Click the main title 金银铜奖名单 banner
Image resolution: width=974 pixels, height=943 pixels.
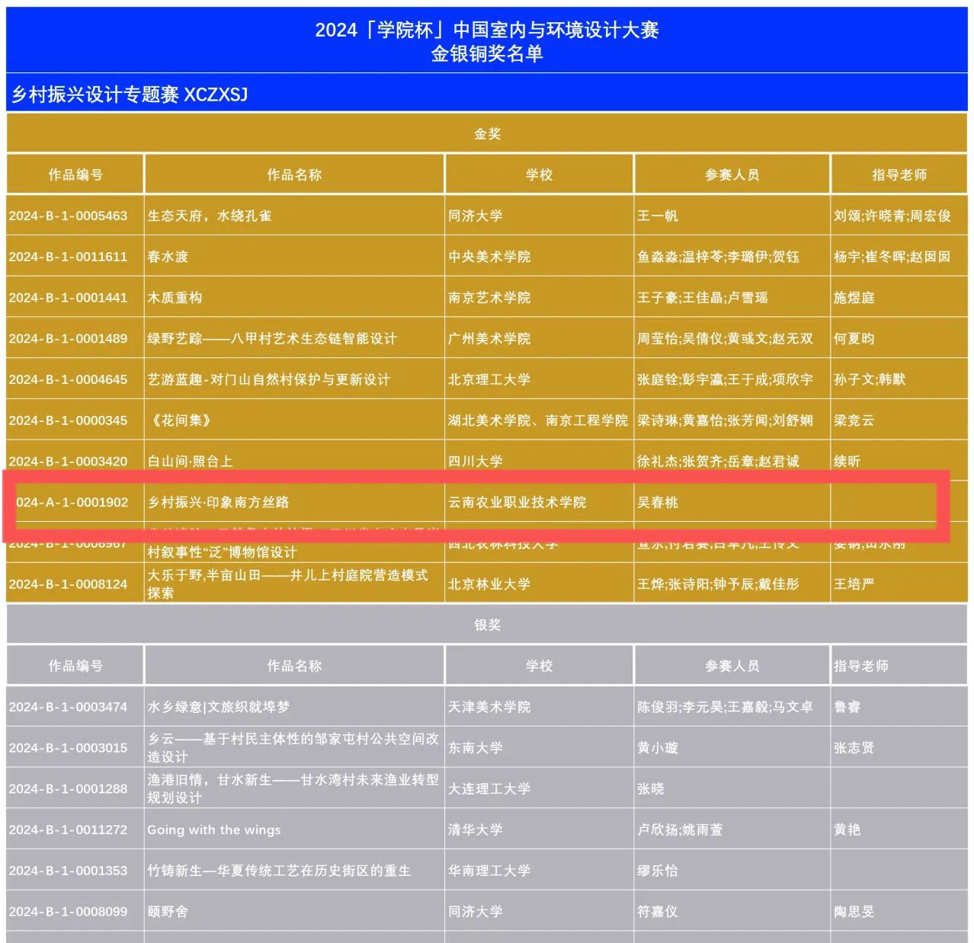pos(487,54)
